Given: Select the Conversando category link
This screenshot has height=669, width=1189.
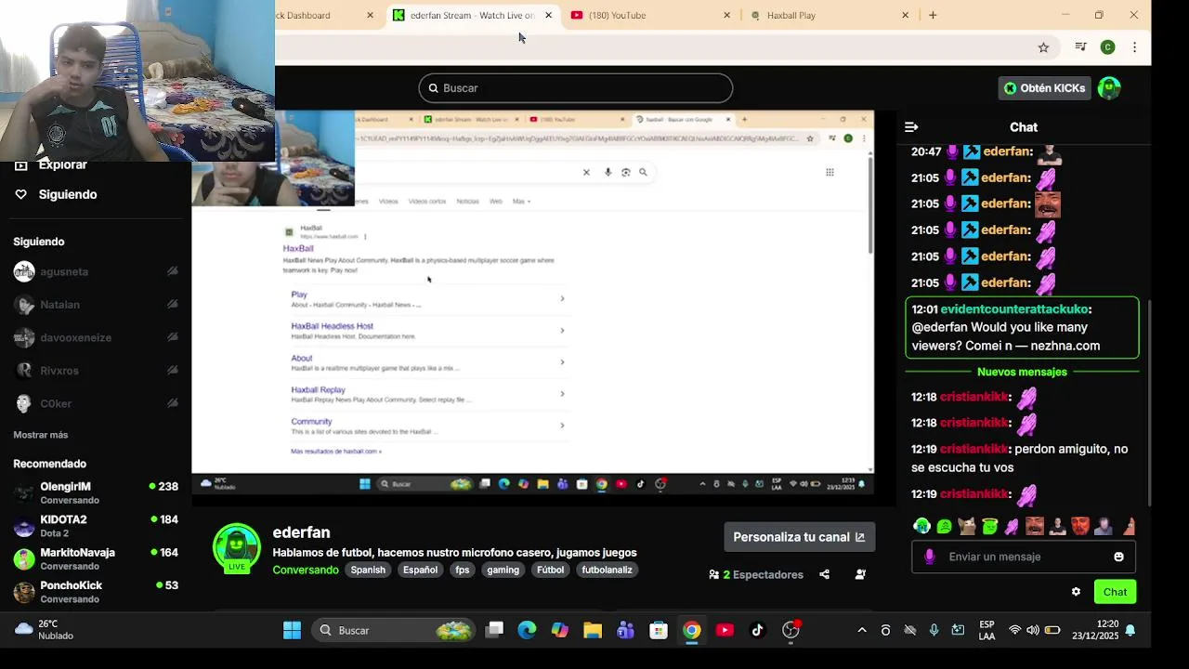Looking at the screenshot, I should point(306,571).
